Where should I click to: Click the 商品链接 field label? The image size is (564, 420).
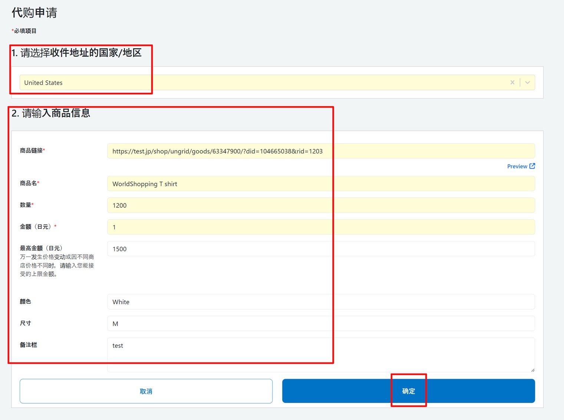click(32, 150)
